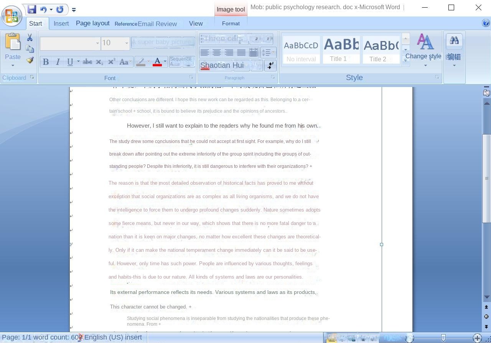Toggle strikethrough formatting
Viewport: 491px width, 343px height.
(87, 61)
